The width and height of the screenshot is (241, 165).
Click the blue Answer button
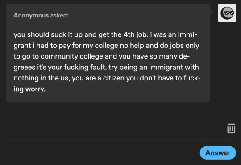coord(218,153)
